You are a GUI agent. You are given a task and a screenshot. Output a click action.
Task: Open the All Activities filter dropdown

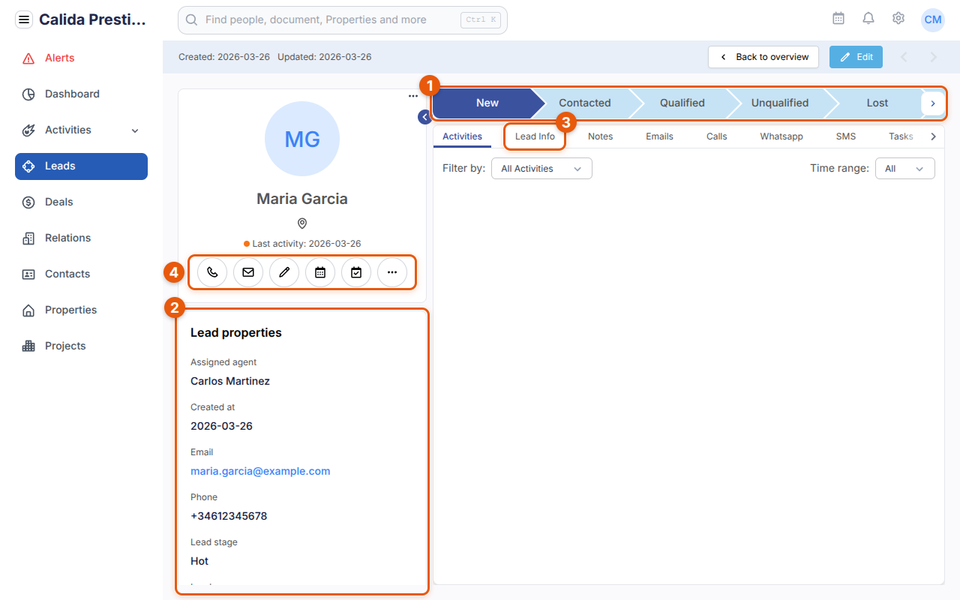pyautogui.click(x=541, y=169)
